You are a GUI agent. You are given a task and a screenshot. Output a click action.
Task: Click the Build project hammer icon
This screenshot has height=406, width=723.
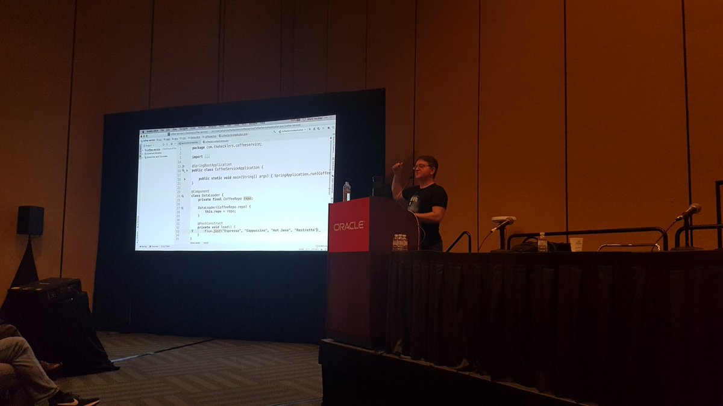pyautogui.click(x=274, y=131)
